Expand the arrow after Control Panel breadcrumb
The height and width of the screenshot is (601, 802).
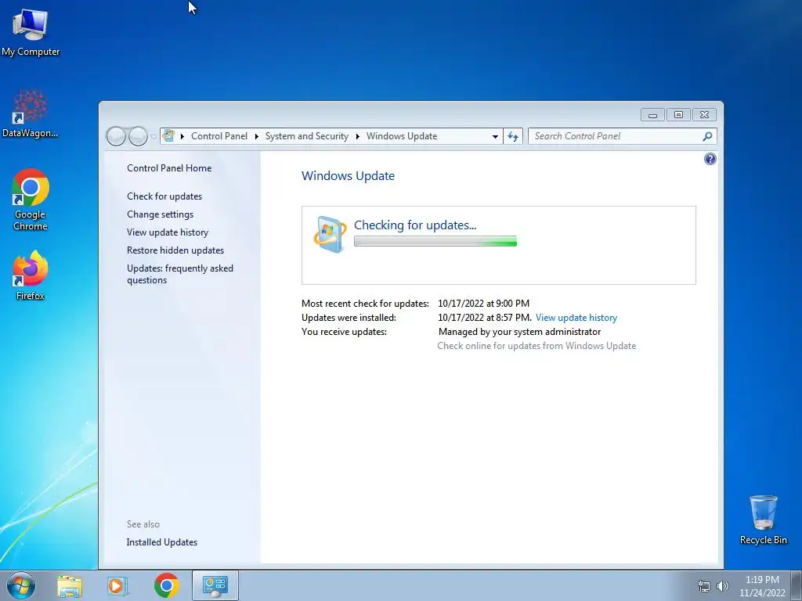pos(257,136)
